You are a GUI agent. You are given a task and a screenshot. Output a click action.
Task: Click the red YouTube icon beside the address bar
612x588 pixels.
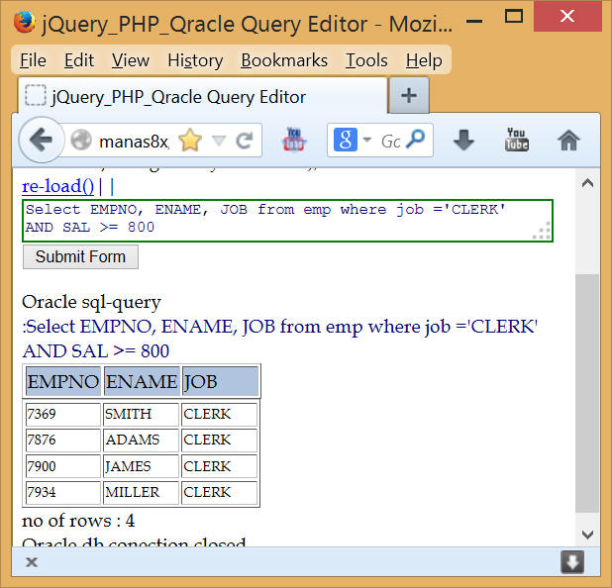pyautogui.click(x=295, y=140)
